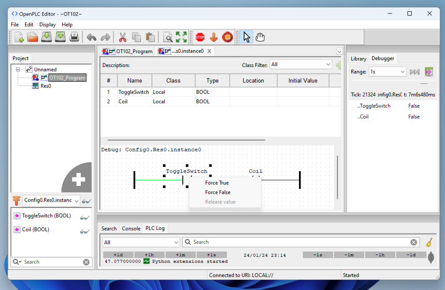Jump log forward with +1m button
This screenshot has width=445, height=290.
tap(181, 255)
